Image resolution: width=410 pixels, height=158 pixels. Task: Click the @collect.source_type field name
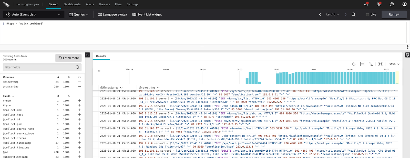pos(18,134)
